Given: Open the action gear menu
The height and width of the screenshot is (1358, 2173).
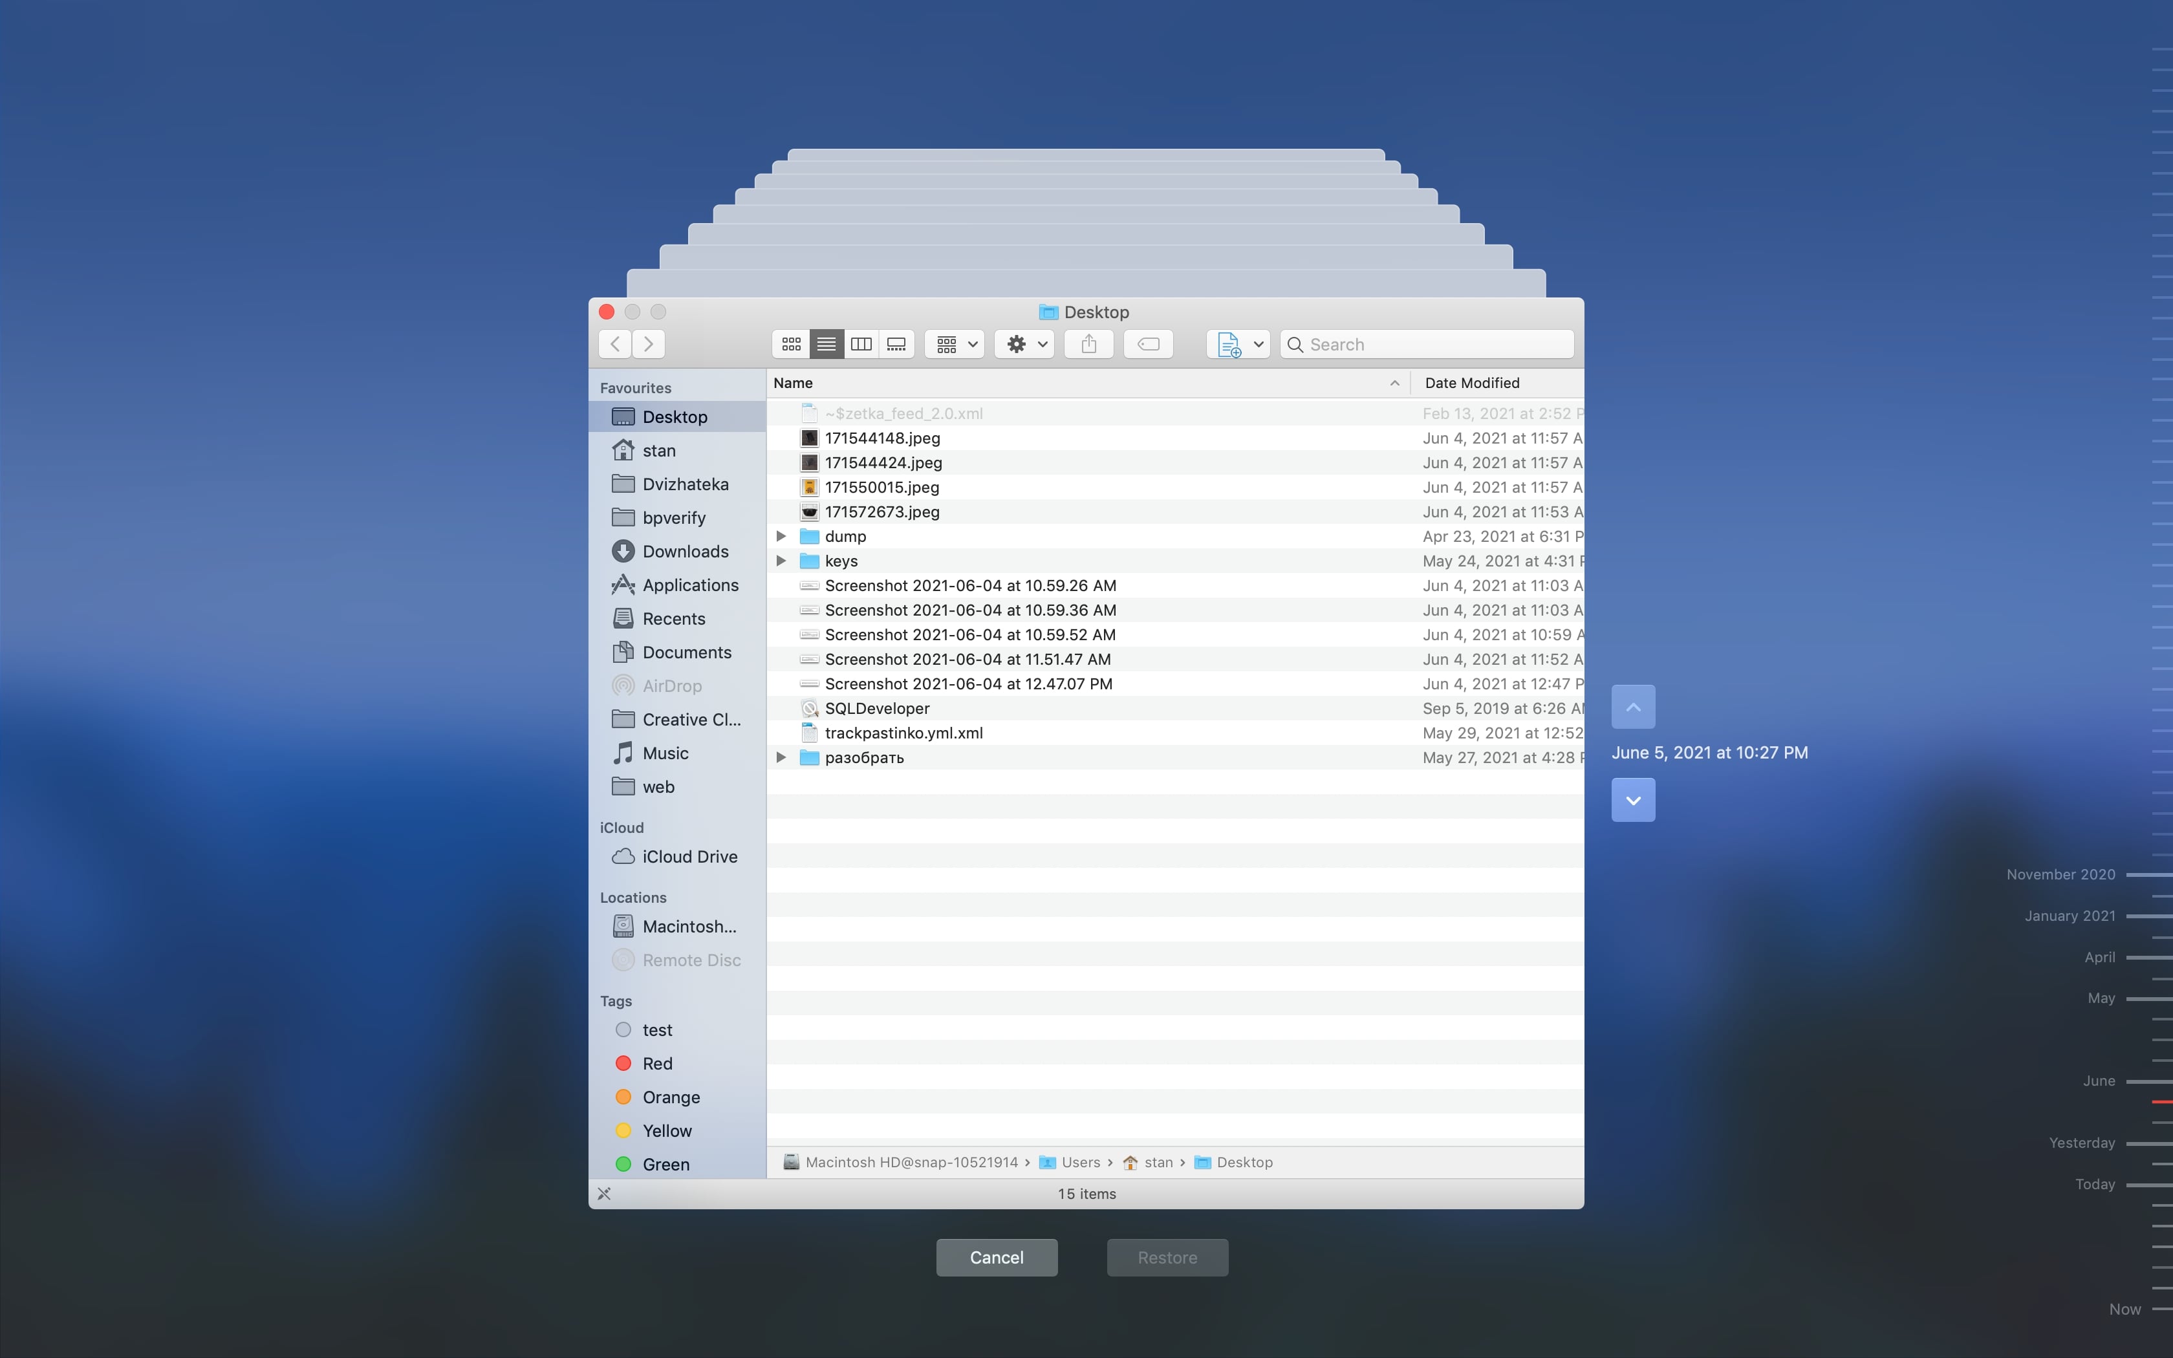Looking at the screenshot, I should point(1024,344).
